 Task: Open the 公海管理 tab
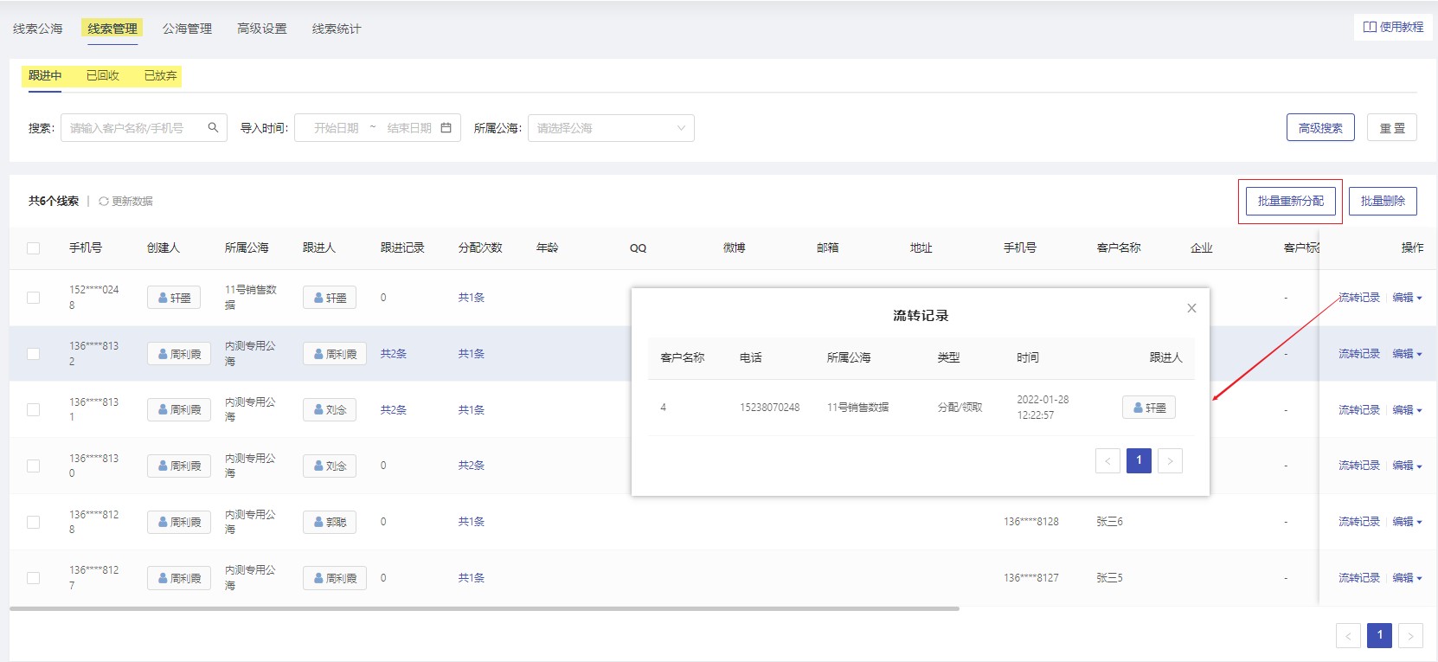point(187,29)
